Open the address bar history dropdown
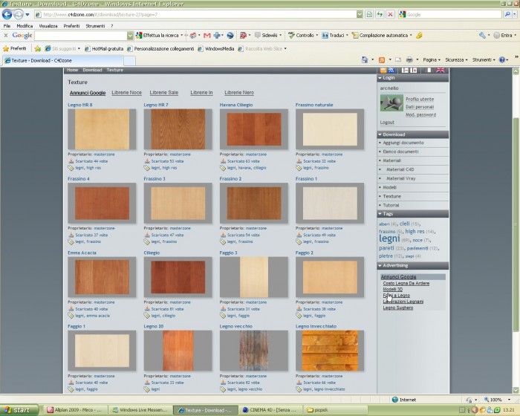Image resolution: width=520 pixels, height=416 pixels. tap(360, 14)
